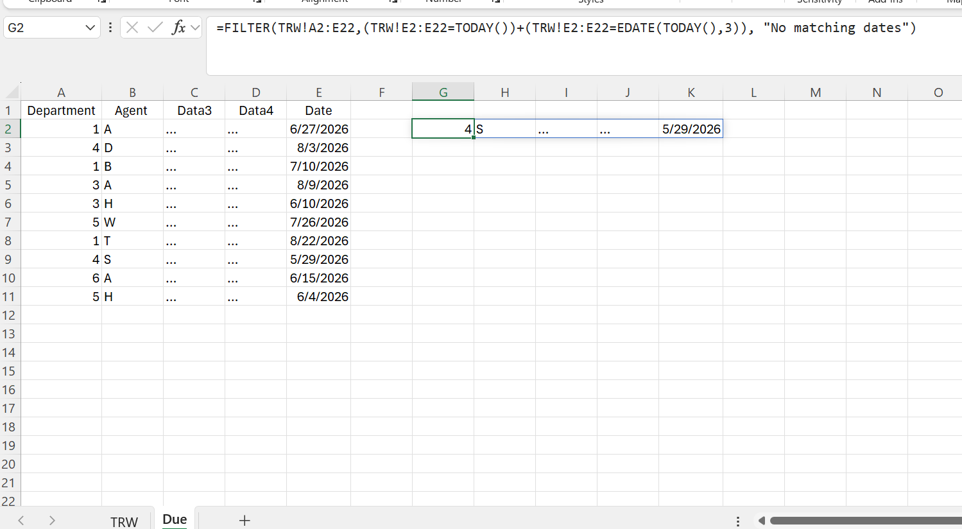Click the Data3 header cell
The width and height of the screenshot is (962, 529).
pyautogui.click(x=194, y=110)
